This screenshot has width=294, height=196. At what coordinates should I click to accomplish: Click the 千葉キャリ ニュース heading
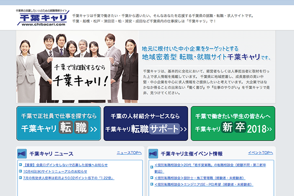[x=51, y=154]
